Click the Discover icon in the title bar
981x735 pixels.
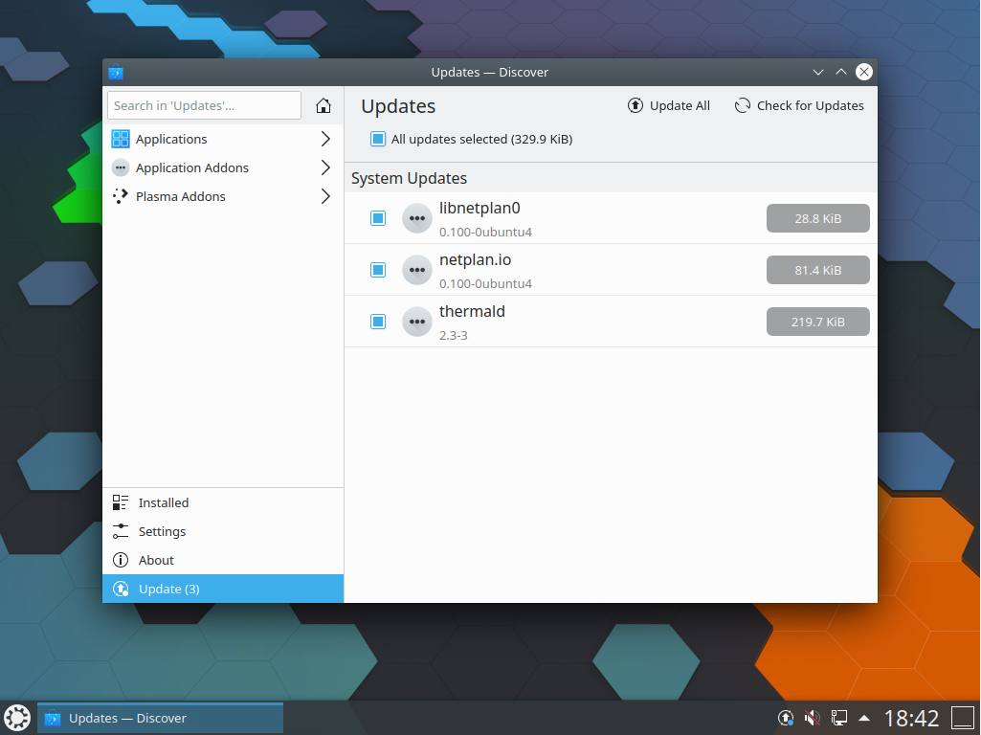[x=116, y=73]
